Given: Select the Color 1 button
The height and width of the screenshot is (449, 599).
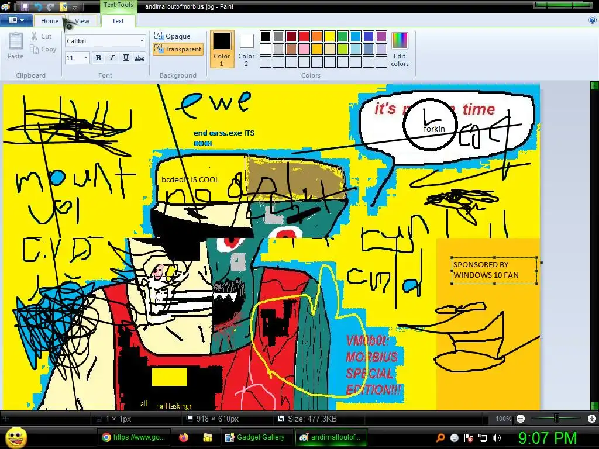Looking at the screenshot, I should 222,49.
